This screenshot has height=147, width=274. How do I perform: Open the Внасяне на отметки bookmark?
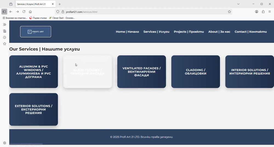[15, 18]
